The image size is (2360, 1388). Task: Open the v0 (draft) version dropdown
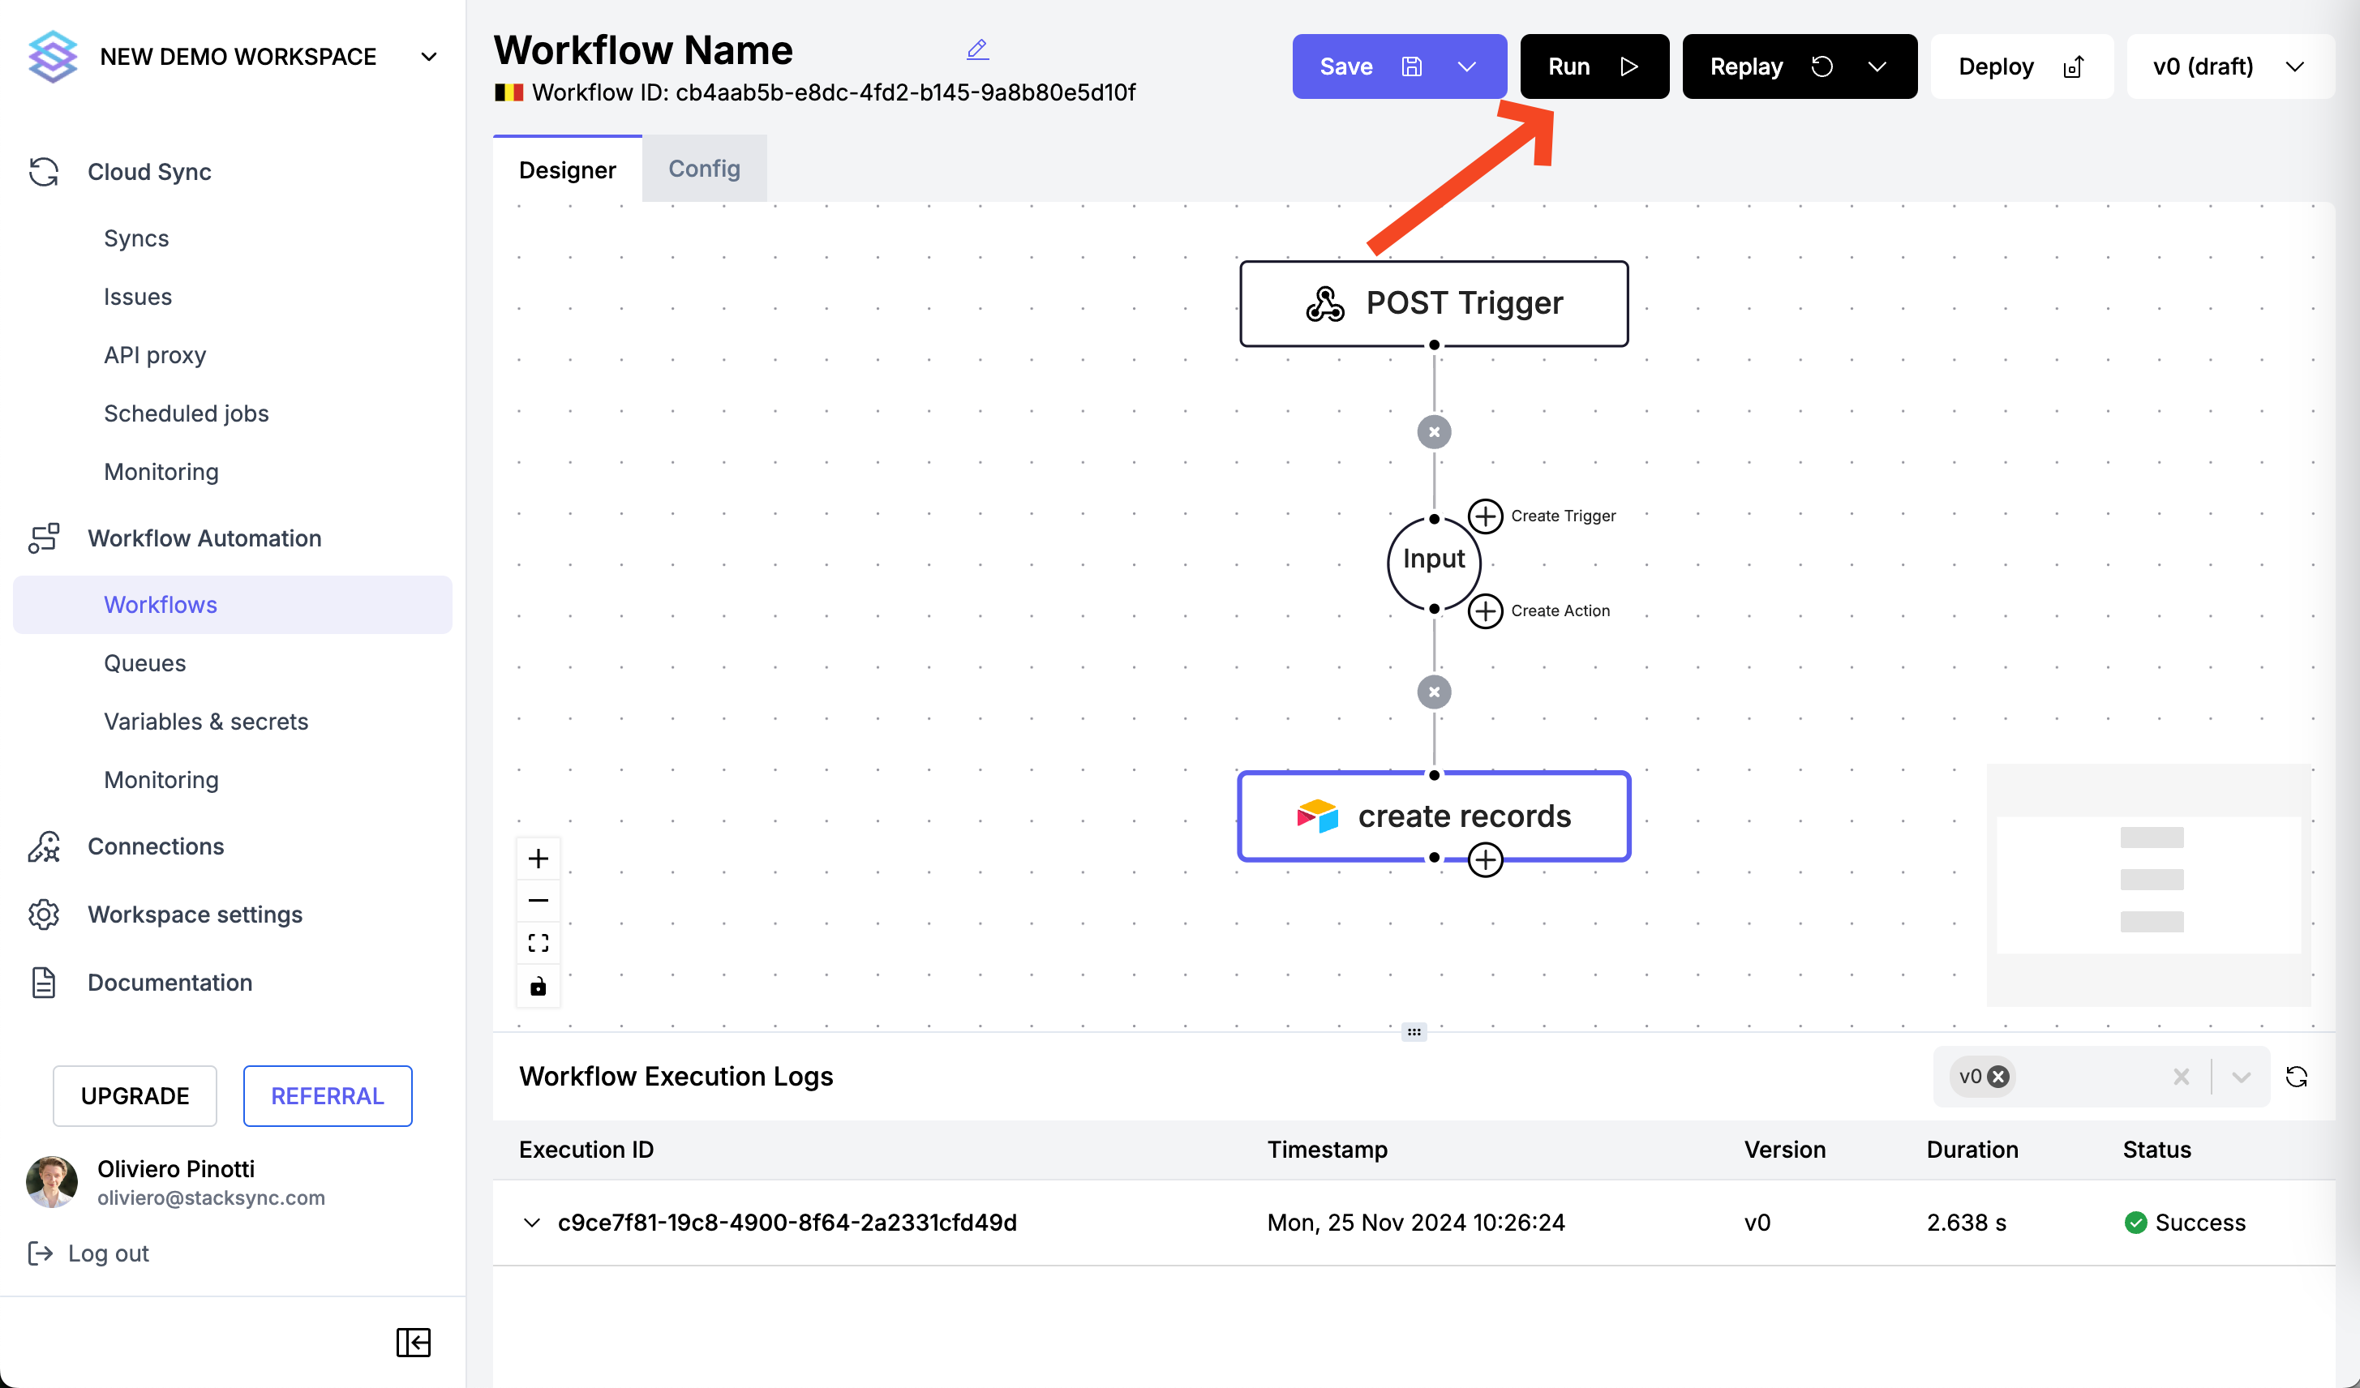(2229, 66)
